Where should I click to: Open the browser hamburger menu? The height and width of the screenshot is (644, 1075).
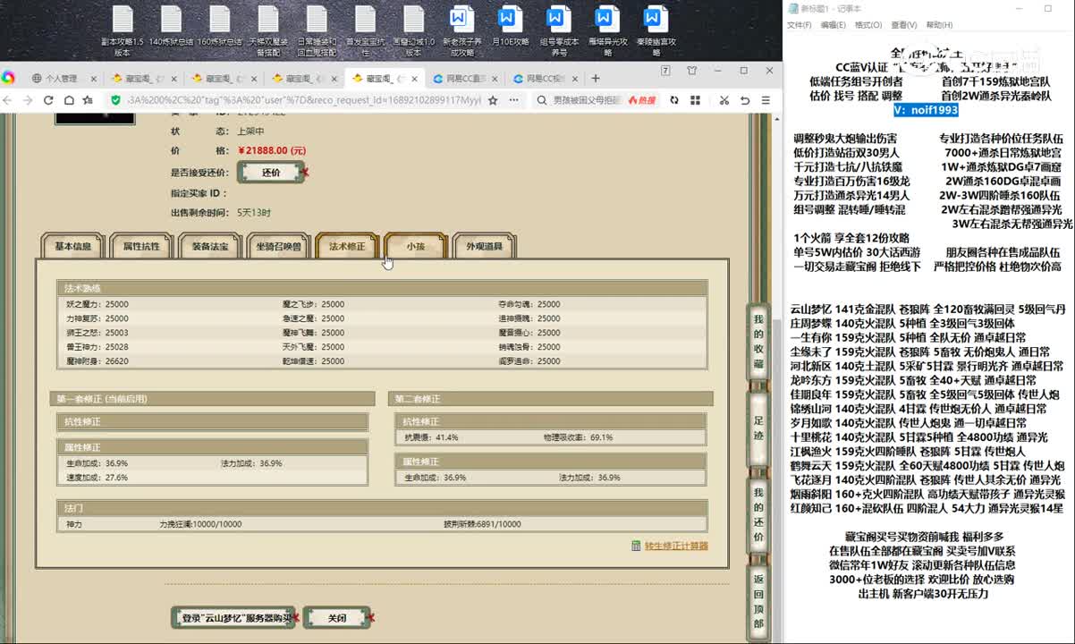tap(766, 100)
